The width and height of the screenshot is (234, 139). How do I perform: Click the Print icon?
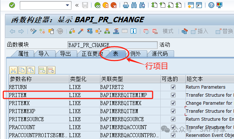(126, 5)
